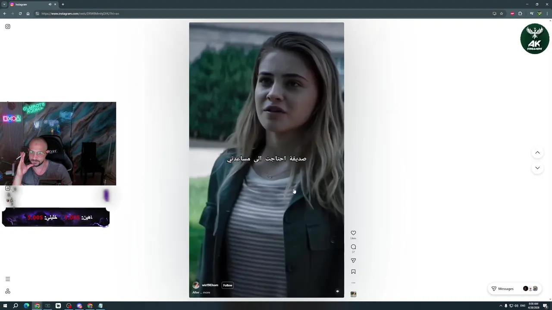Open the Meta apps icon in the sidebar
The width and height of the screenshot is (552, 310).
click(7, 291)
